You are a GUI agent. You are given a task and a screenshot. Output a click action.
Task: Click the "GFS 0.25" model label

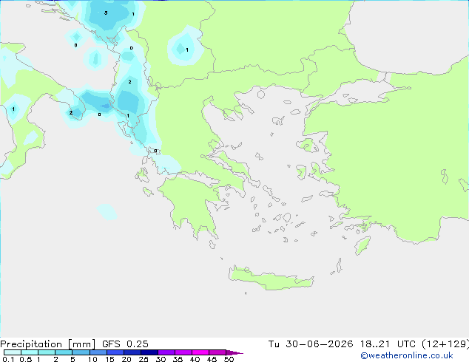[x=125, y=344]
